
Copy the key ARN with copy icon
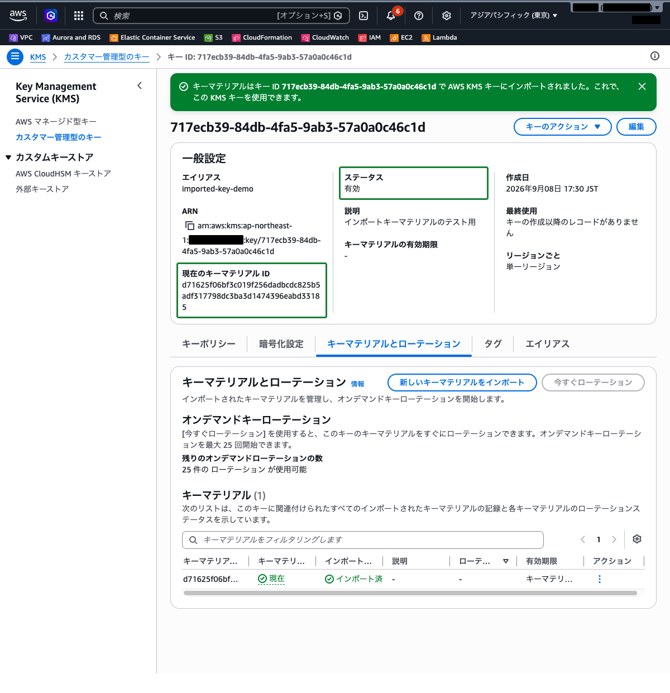(190, 226)
